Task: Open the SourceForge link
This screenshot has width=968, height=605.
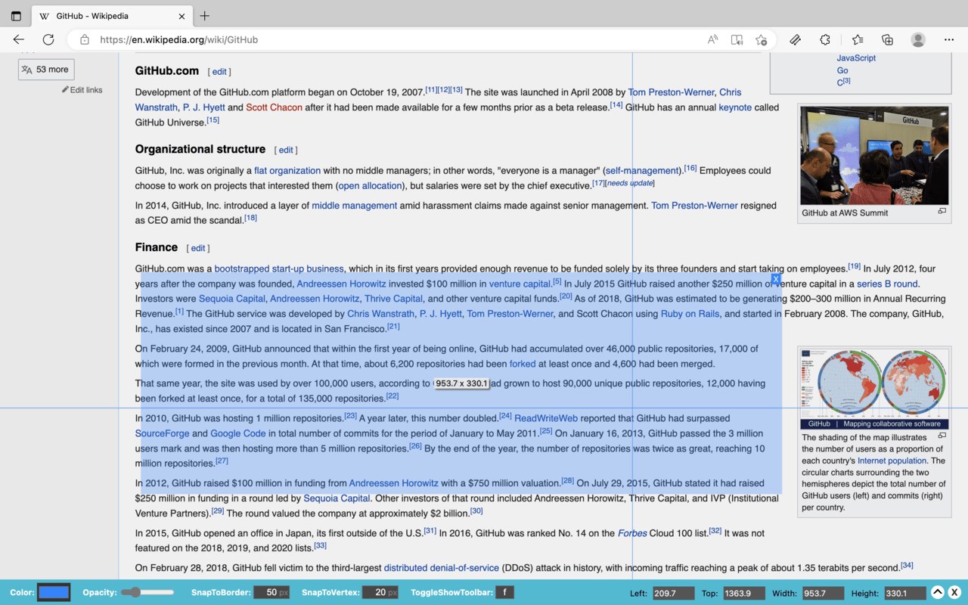Action: pyautogui.click(x=162, y=433)
